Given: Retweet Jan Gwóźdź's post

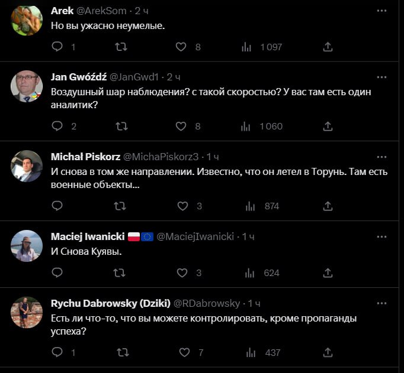Looking at the screenshot, I should [x=121, y=126].
